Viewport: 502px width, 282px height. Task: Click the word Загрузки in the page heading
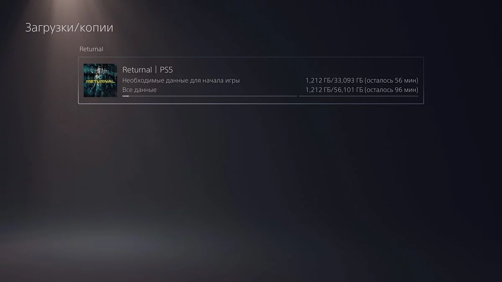pyautogui.click(x=51, y=28)
